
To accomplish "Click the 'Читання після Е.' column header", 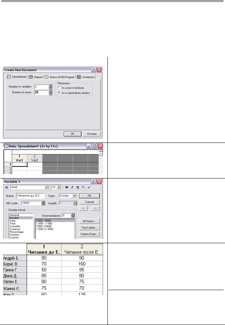I will (x=82, y=249).
